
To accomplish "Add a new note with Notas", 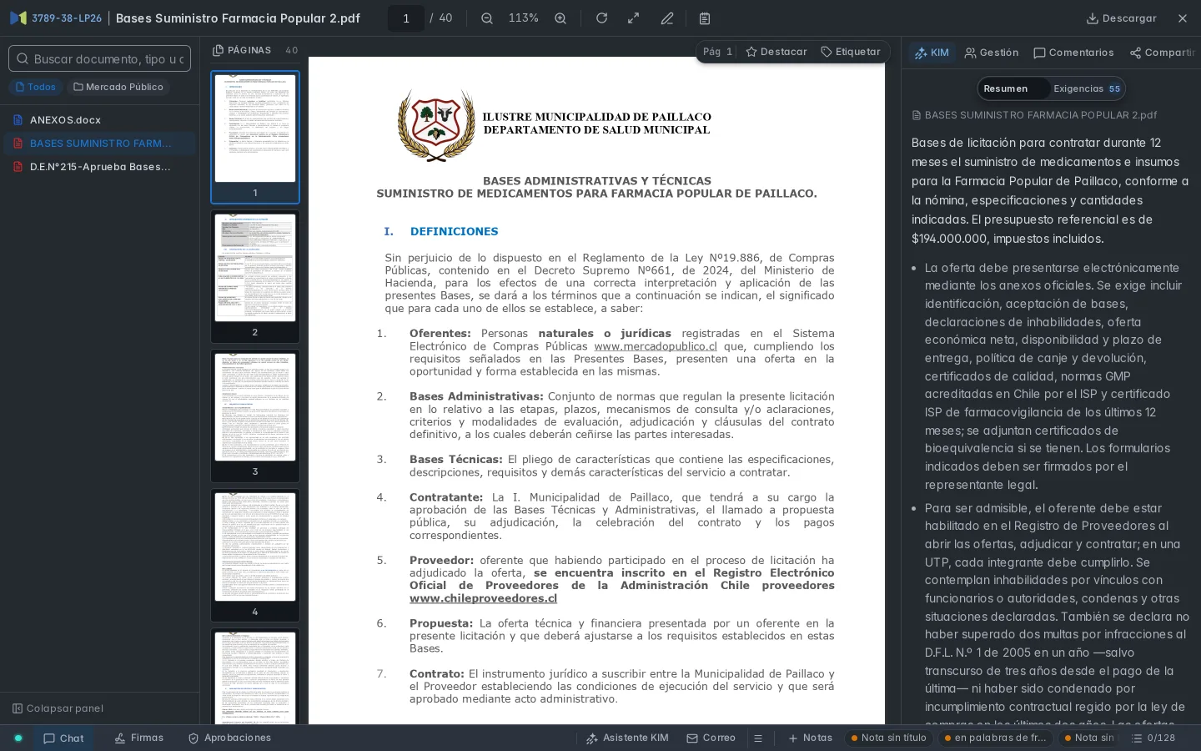I will [x=810, y=738].
